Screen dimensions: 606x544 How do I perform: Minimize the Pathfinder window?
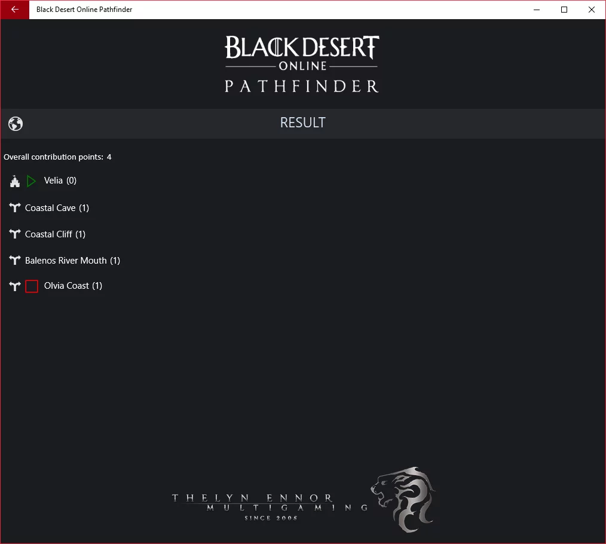(x=537, y=10)
